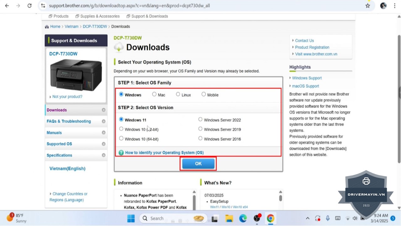Select the Mac OS family radio button
The width and height of the screenshot is (401, 226).
point(154,94)
